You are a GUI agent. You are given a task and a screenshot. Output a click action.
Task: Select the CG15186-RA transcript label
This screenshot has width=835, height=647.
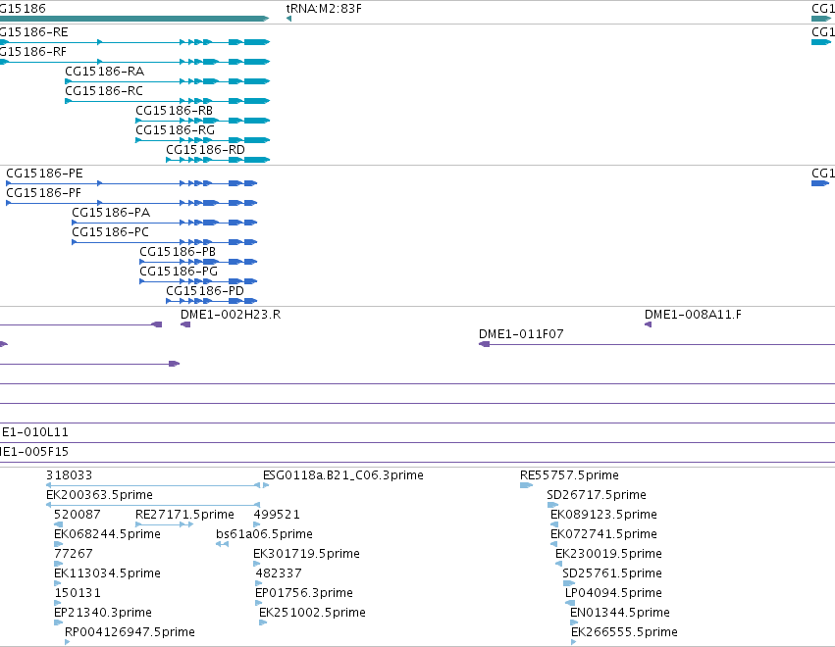[x=104, y=72]
